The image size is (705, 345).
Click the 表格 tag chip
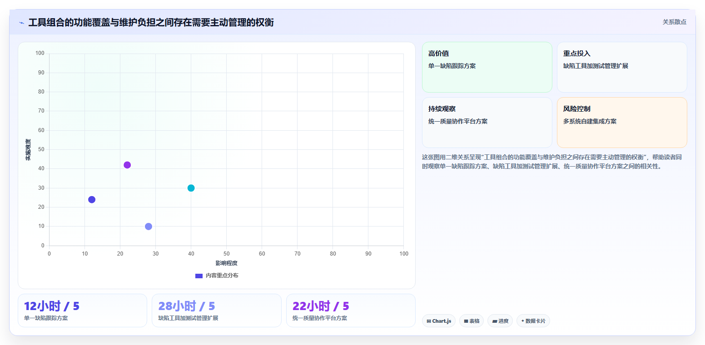(x=472, y=321)
